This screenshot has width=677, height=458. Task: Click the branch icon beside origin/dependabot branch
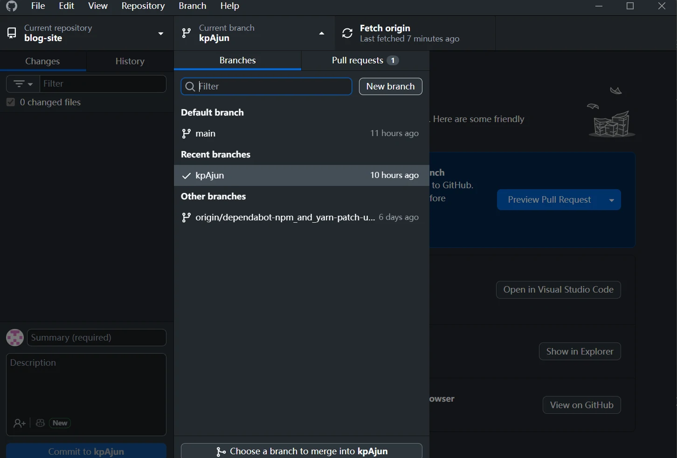[x=186, y=218]
